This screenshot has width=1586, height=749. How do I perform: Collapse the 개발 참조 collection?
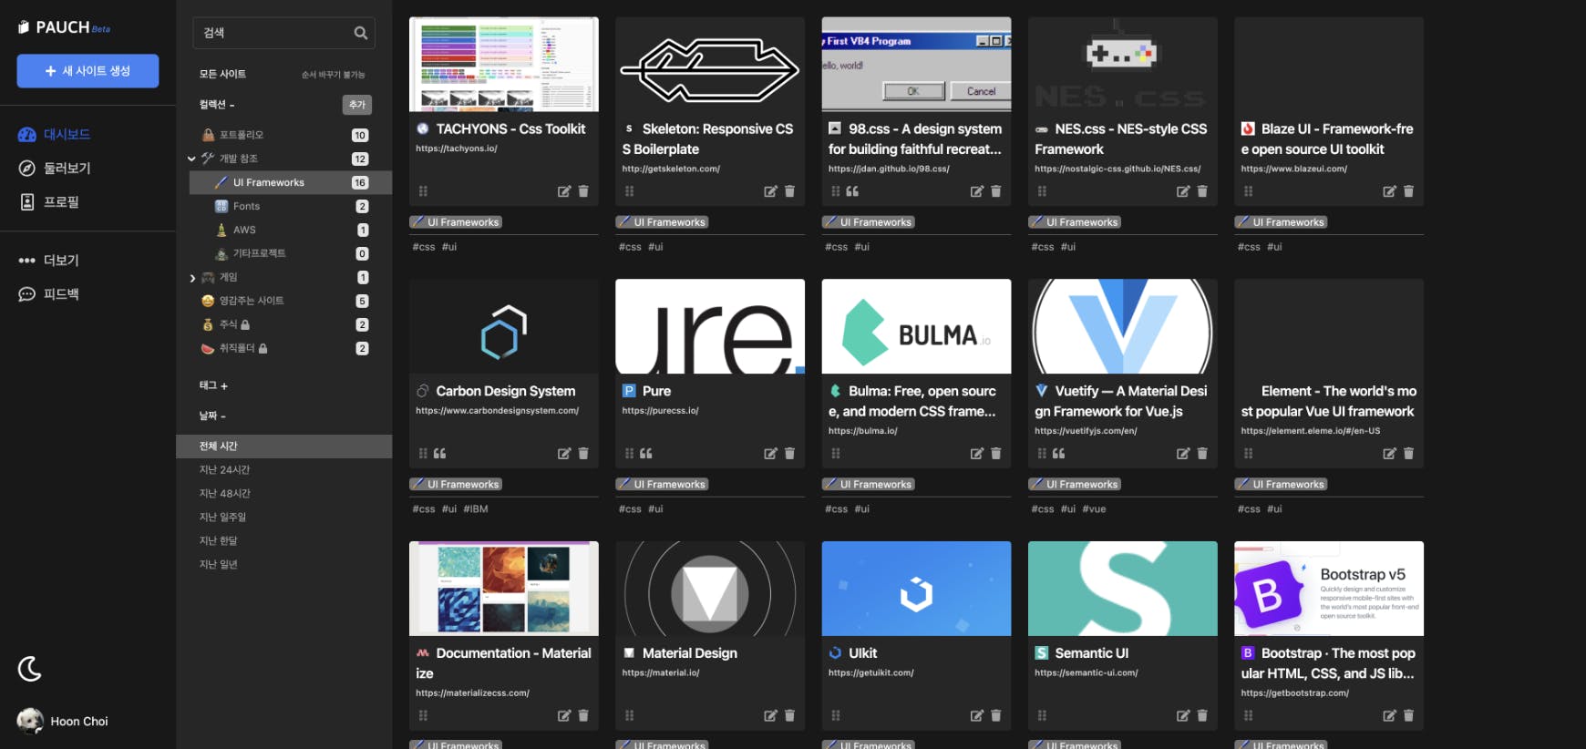pyautogui.click(x=191, y=159)
